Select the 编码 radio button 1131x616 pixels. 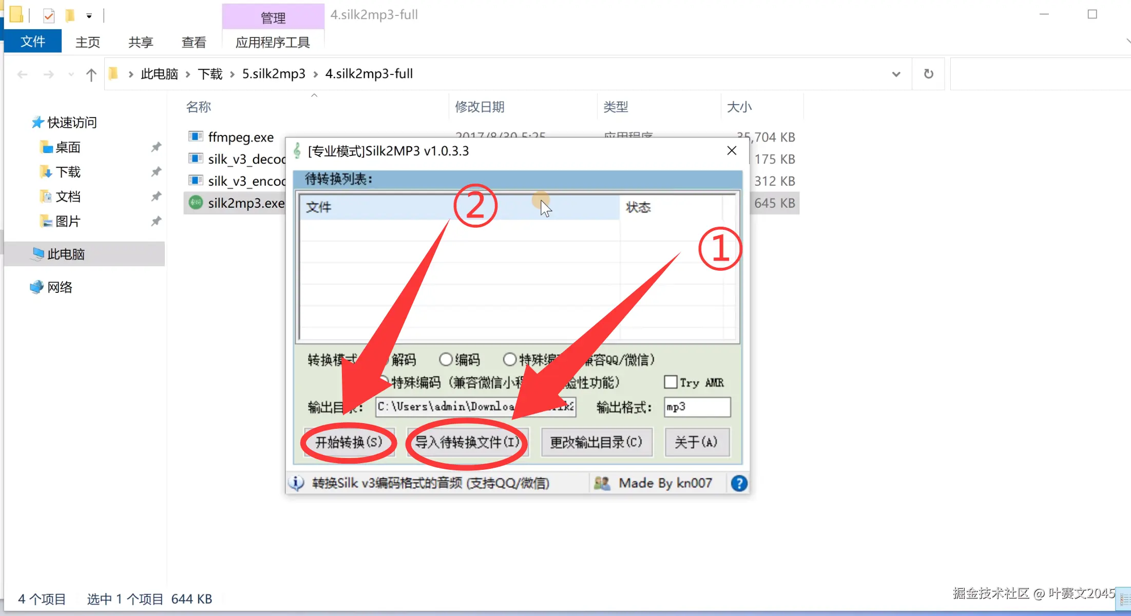point(446,360)
